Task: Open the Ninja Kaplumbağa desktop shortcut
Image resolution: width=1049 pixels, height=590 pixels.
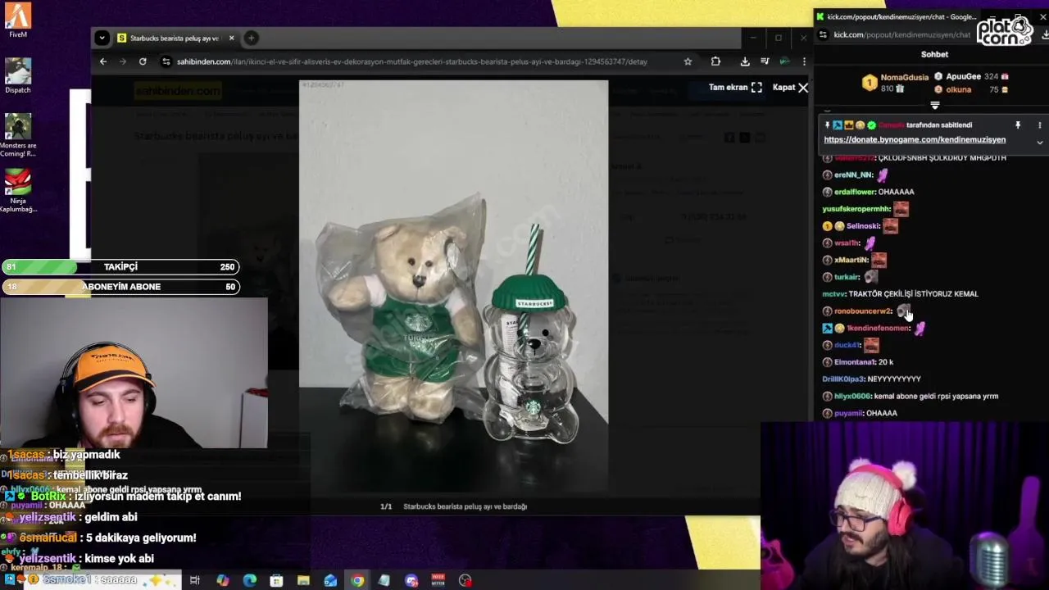Action: tap(17, 190)
